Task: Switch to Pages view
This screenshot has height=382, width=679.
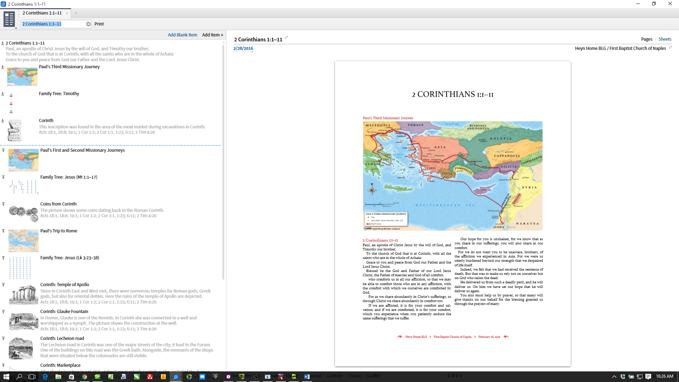Action: pos(646,39)
